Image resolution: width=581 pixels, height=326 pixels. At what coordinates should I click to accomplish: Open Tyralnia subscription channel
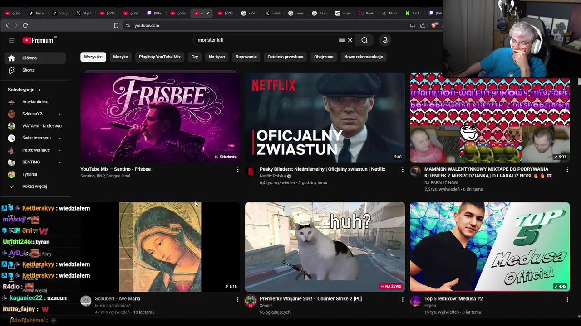pyautogui.click(x=35, y=174)
